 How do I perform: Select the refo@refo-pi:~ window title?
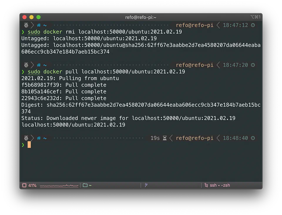tap(141, 17)
